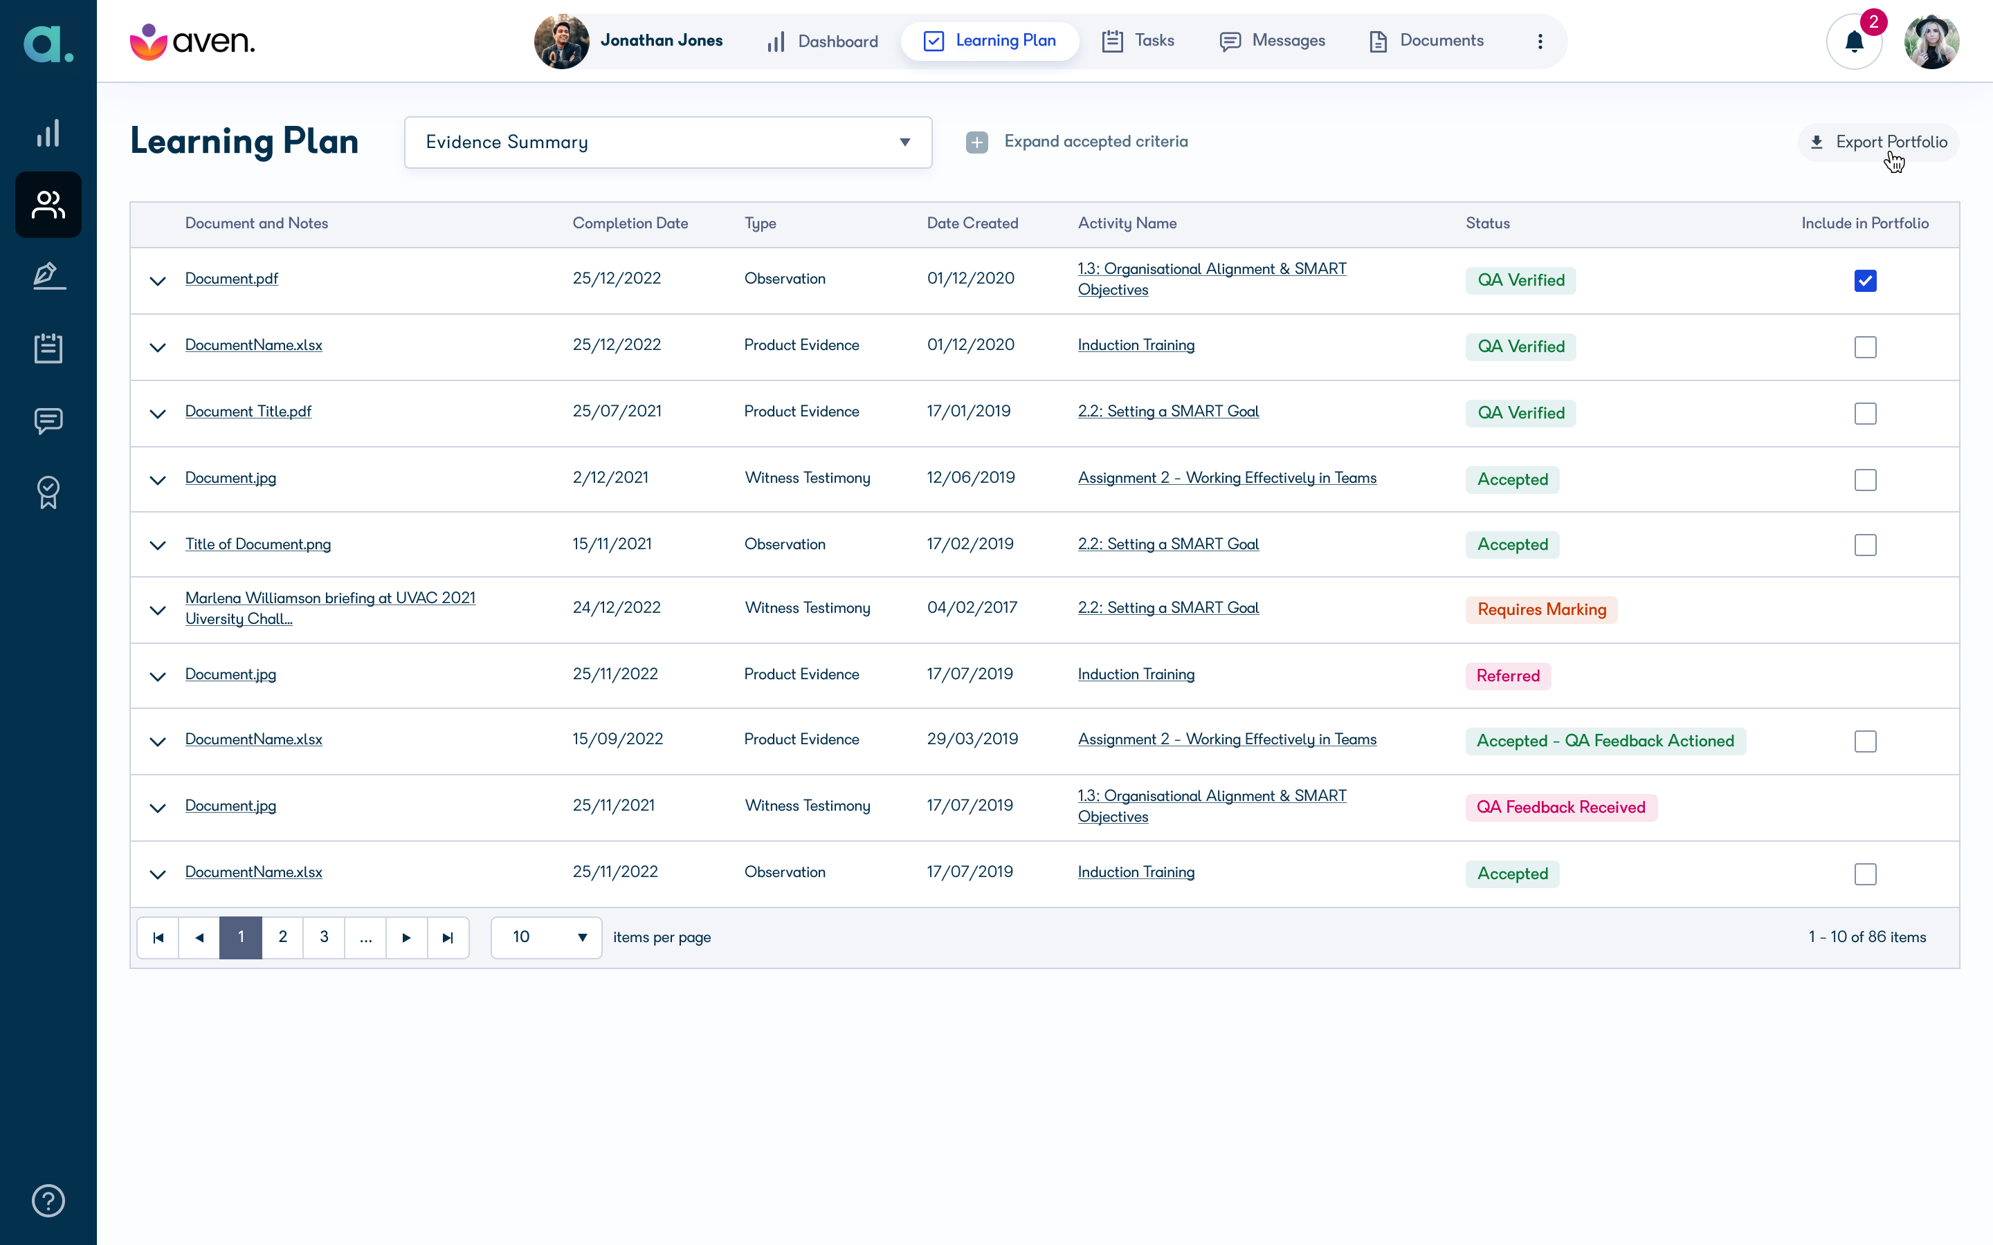Image resolution: width=1993 pixels, height=1245 pixels.
Task: Click the Referred status badge
Action: click(x=1508, y=676)
